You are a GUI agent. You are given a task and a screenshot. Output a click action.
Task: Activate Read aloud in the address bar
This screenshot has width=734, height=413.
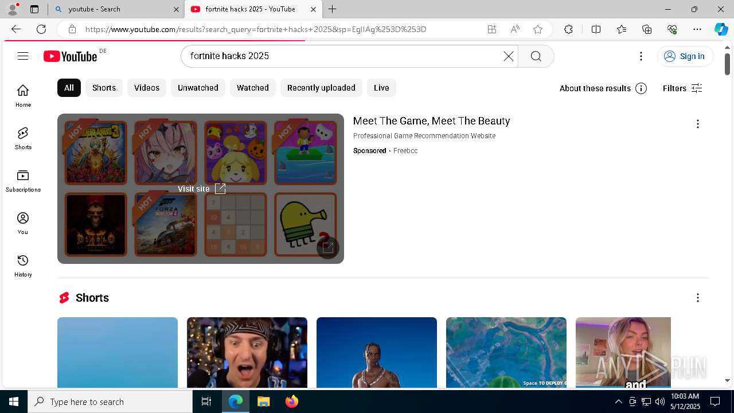515,29
